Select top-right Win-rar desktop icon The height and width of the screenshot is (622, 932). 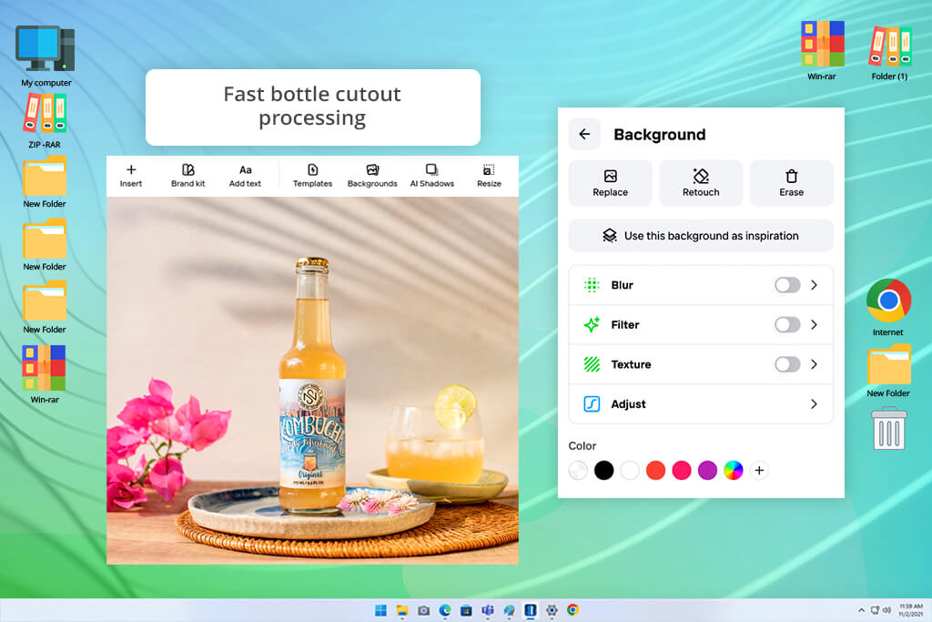(822, 50)
